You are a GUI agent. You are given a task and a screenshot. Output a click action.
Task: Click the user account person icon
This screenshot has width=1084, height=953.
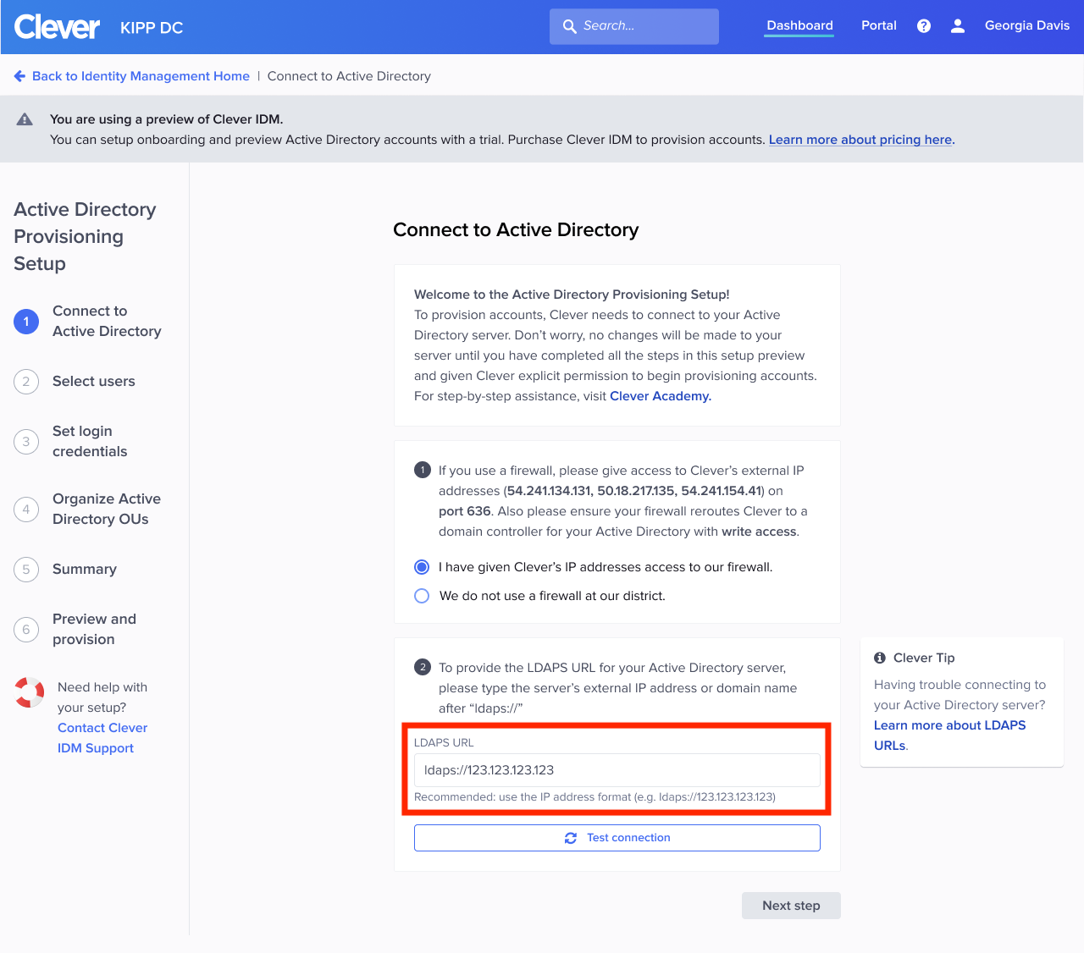coord(957,25)
